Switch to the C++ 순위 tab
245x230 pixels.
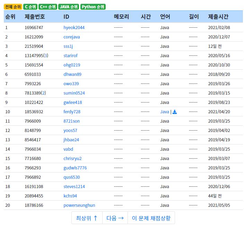tap(48, 7)
